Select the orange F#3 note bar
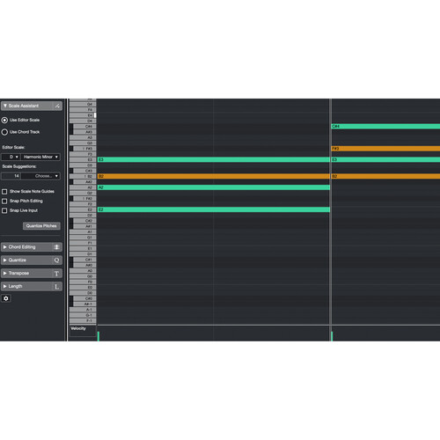 coord(385,149)
